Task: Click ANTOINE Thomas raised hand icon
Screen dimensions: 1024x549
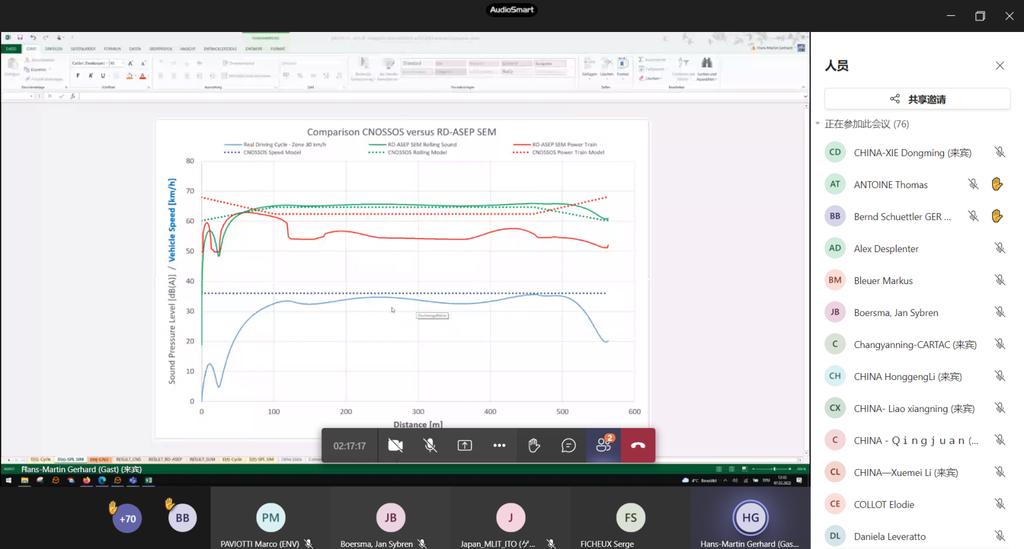Action: pyautogui.click(x=996, y=184)
